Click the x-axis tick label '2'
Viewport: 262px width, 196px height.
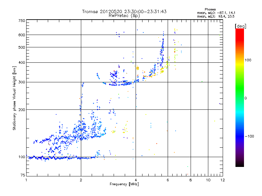81,180
